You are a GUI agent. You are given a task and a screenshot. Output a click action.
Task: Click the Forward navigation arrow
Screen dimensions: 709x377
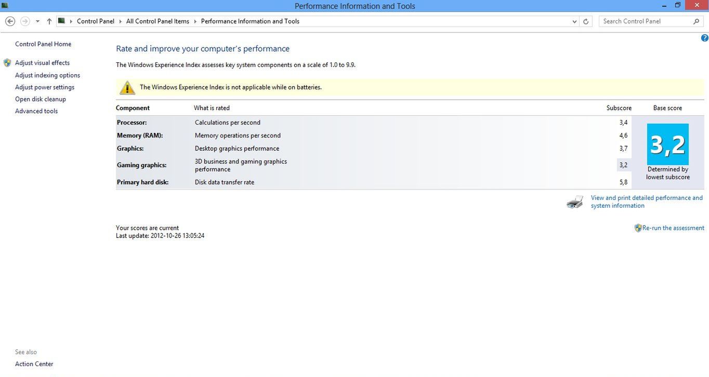click(x=25, y=21)
